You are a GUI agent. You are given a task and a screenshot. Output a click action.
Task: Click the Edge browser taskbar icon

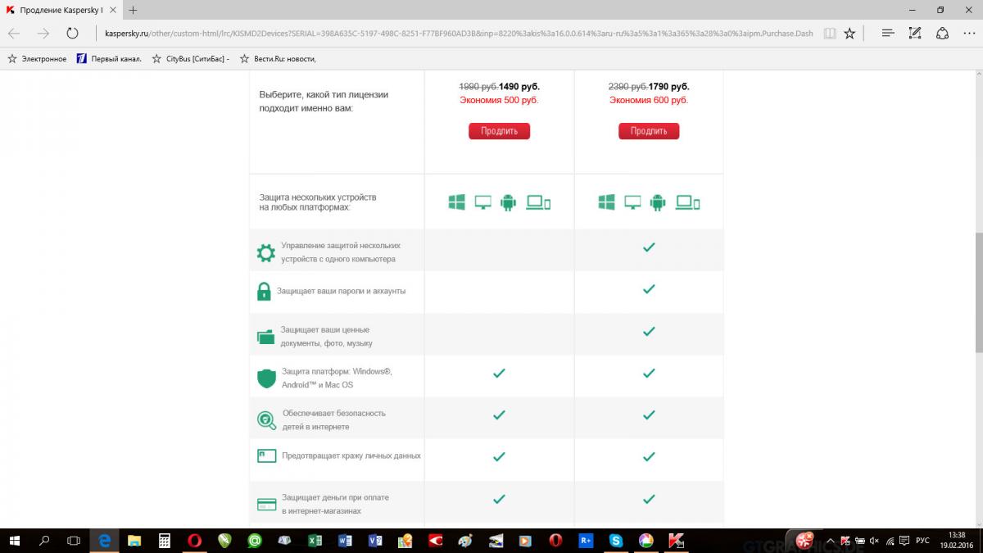coord(105,541)
